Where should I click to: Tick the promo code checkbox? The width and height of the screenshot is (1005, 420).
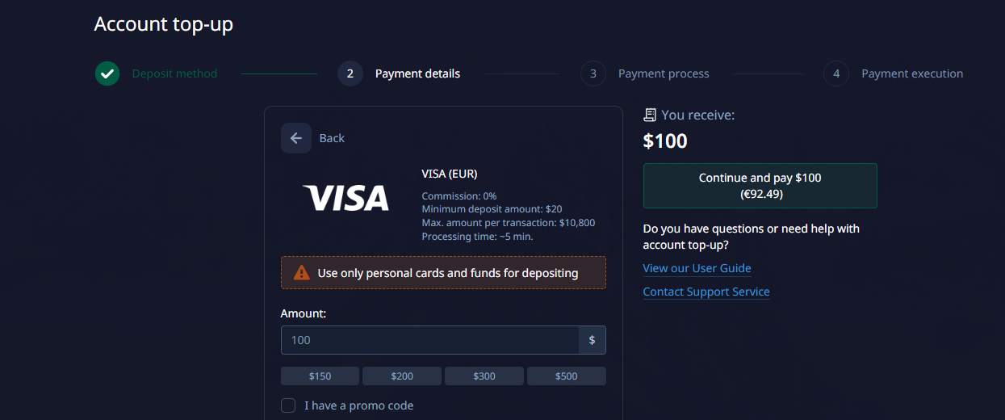pyautogui.click(x=288, y=405)
